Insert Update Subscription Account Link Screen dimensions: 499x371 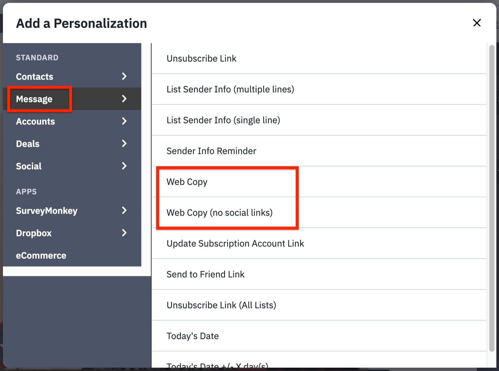235,243
